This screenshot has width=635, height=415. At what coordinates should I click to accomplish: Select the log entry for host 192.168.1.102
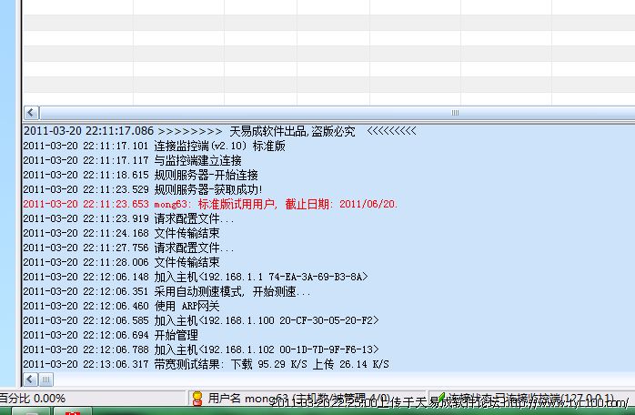(200, 349)
